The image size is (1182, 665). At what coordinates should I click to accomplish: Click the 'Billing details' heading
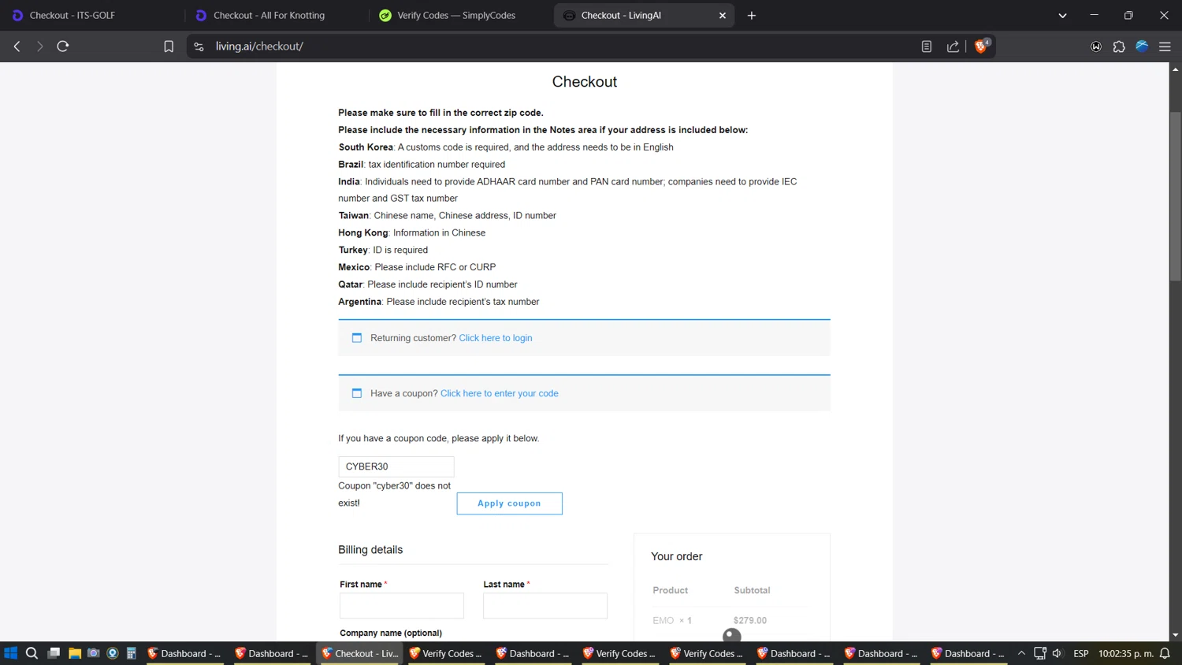pyautogui.click(x=370, y=550)
